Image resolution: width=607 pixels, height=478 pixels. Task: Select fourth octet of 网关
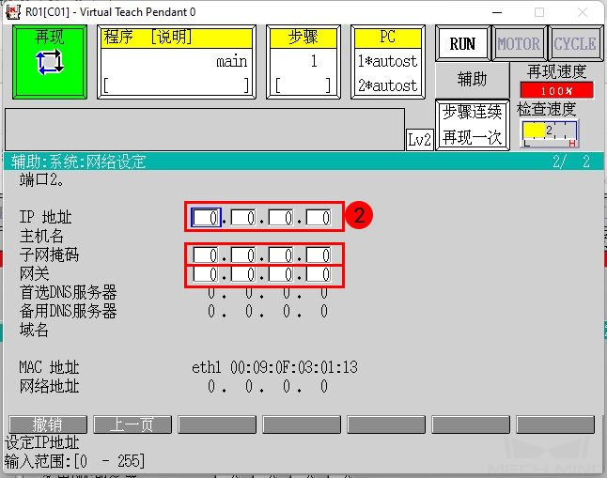[x=319, y=274]
